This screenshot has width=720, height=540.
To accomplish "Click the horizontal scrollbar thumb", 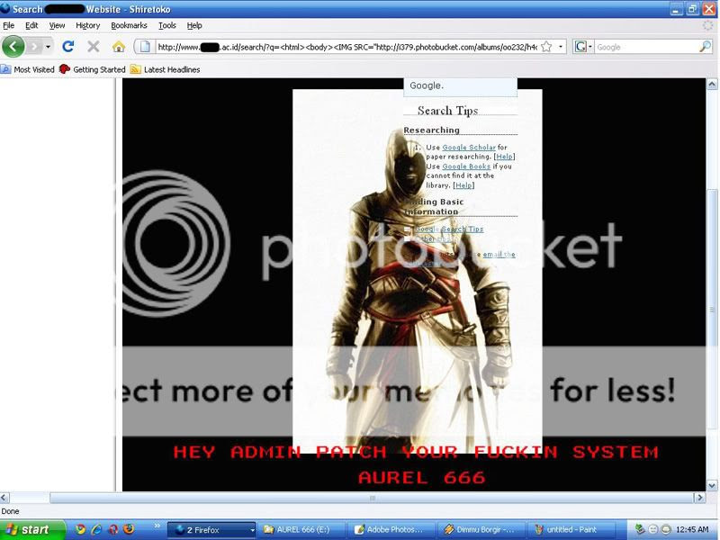I will (372, 498).
